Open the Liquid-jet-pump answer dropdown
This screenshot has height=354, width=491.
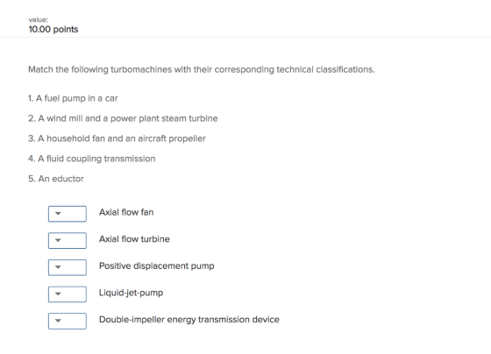coord(68,294)
